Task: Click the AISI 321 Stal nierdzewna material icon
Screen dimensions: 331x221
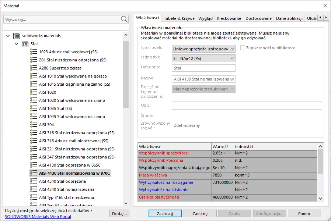Action: 34,149
